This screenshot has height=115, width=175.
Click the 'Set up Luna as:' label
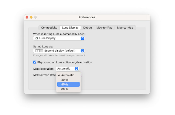(43, 46)
